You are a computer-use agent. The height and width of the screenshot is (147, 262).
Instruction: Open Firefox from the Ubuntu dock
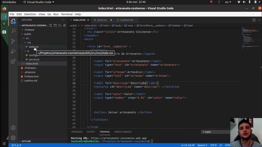[x=5, y=9]
